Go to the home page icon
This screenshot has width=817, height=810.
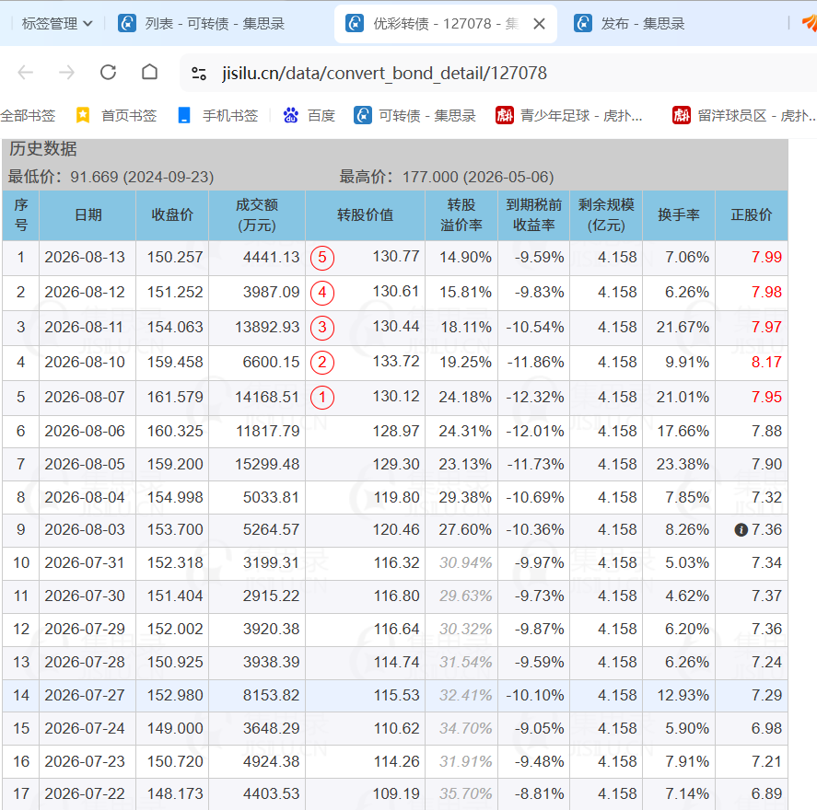point(149,72)
